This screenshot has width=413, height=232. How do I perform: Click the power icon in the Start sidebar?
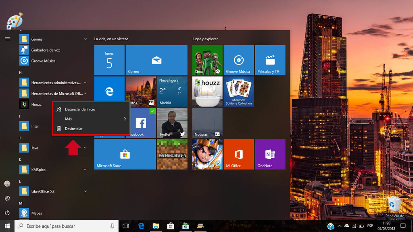[7, 213]
